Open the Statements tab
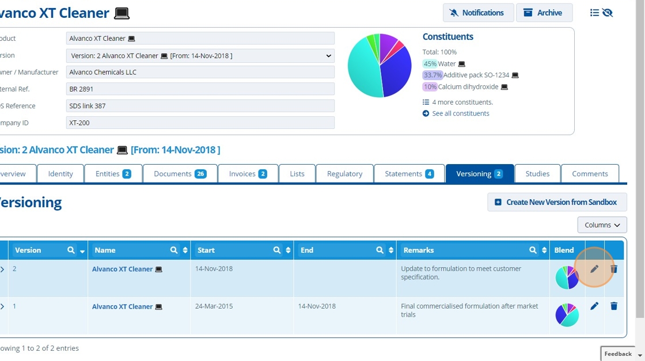 409,173
